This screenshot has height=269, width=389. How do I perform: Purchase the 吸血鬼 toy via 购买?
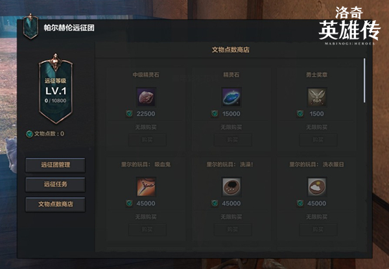pyautogui.click(x=147, y=229)
